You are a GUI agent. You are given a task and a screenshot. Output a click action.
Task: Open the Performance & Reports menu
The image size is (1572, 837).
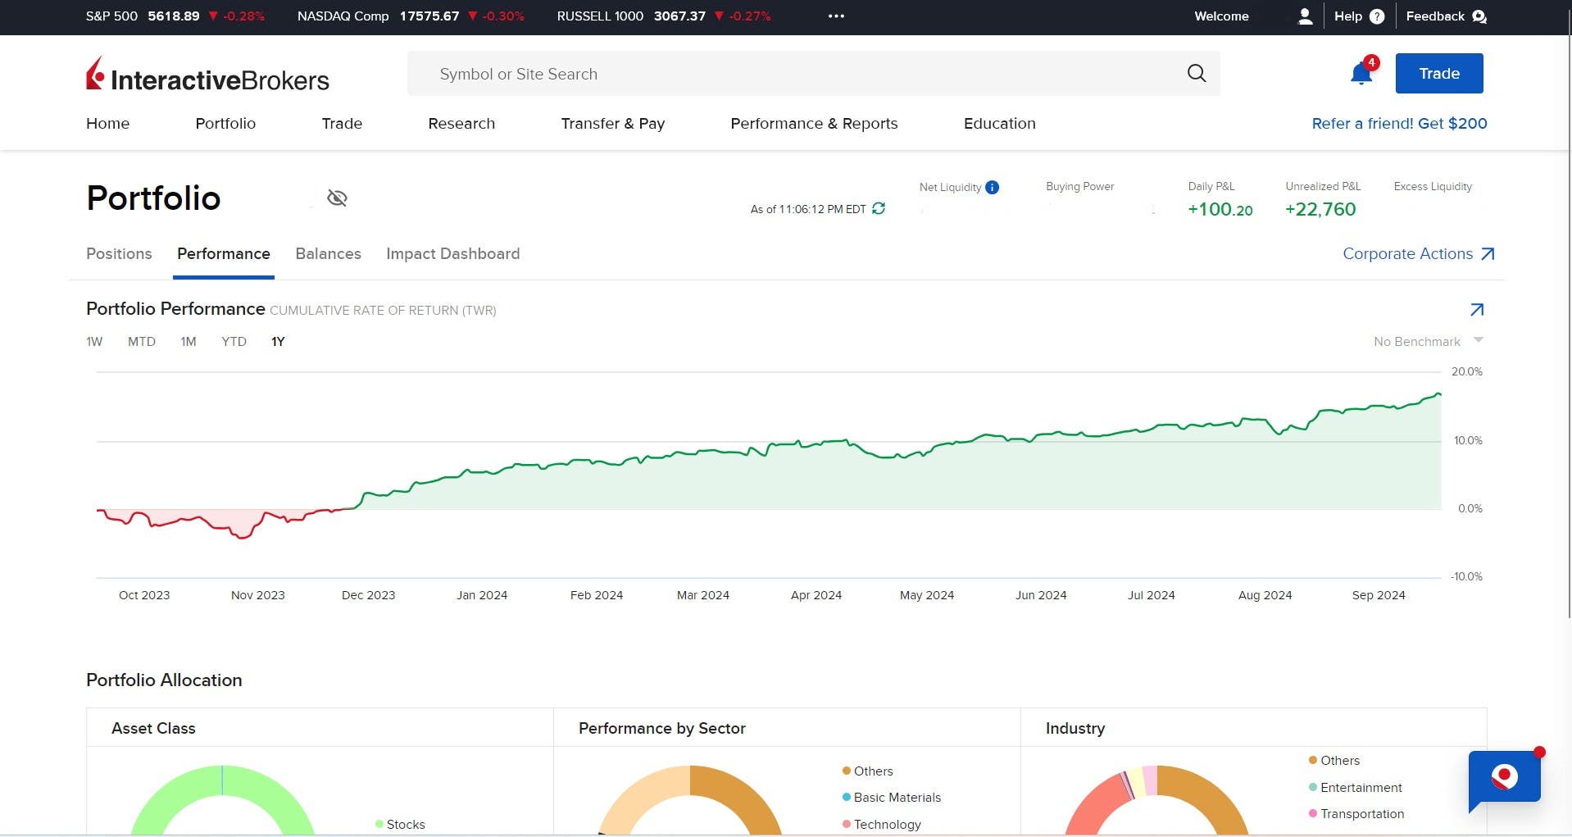point(813,124)
